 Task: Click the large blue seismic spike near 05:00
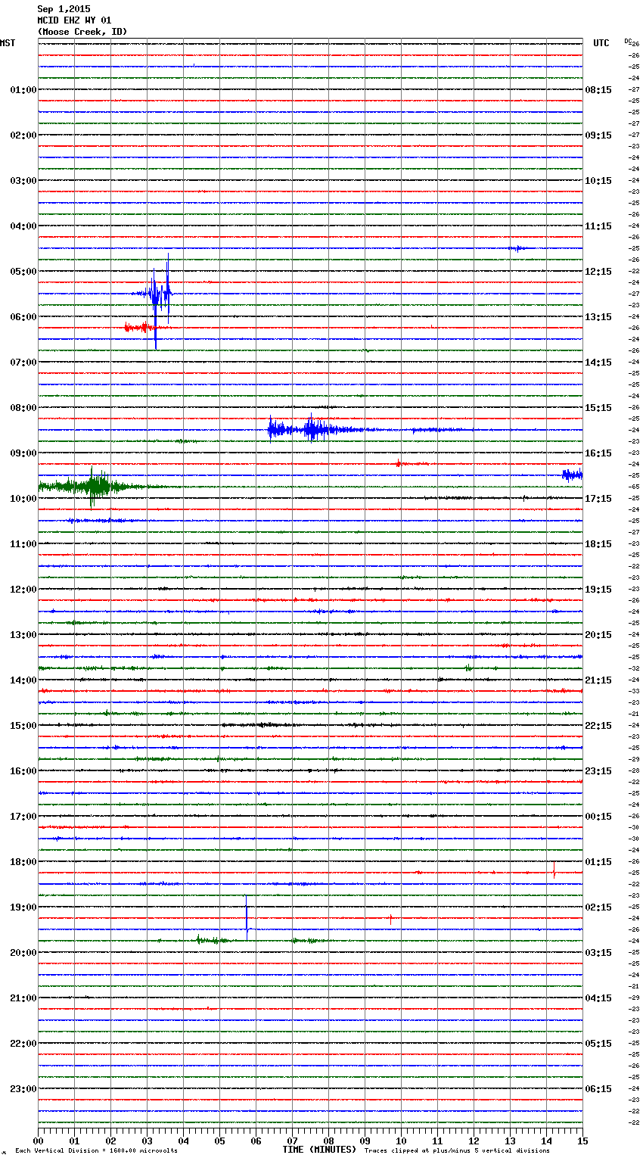pyautogui.click(x=156, y=294)
